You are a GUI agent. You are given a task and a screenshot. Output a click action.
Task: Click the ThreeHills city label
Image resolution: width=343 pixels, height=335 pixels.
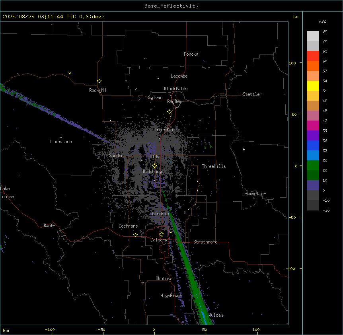coord(214,166)
